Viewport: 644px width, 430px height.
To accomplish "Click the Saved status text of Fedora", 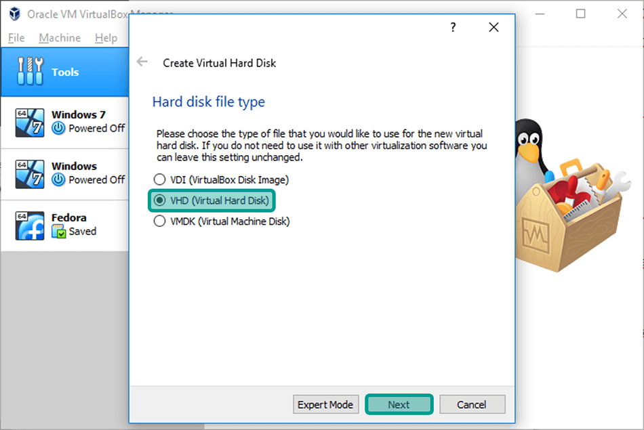I will click(x=83, y=232).
